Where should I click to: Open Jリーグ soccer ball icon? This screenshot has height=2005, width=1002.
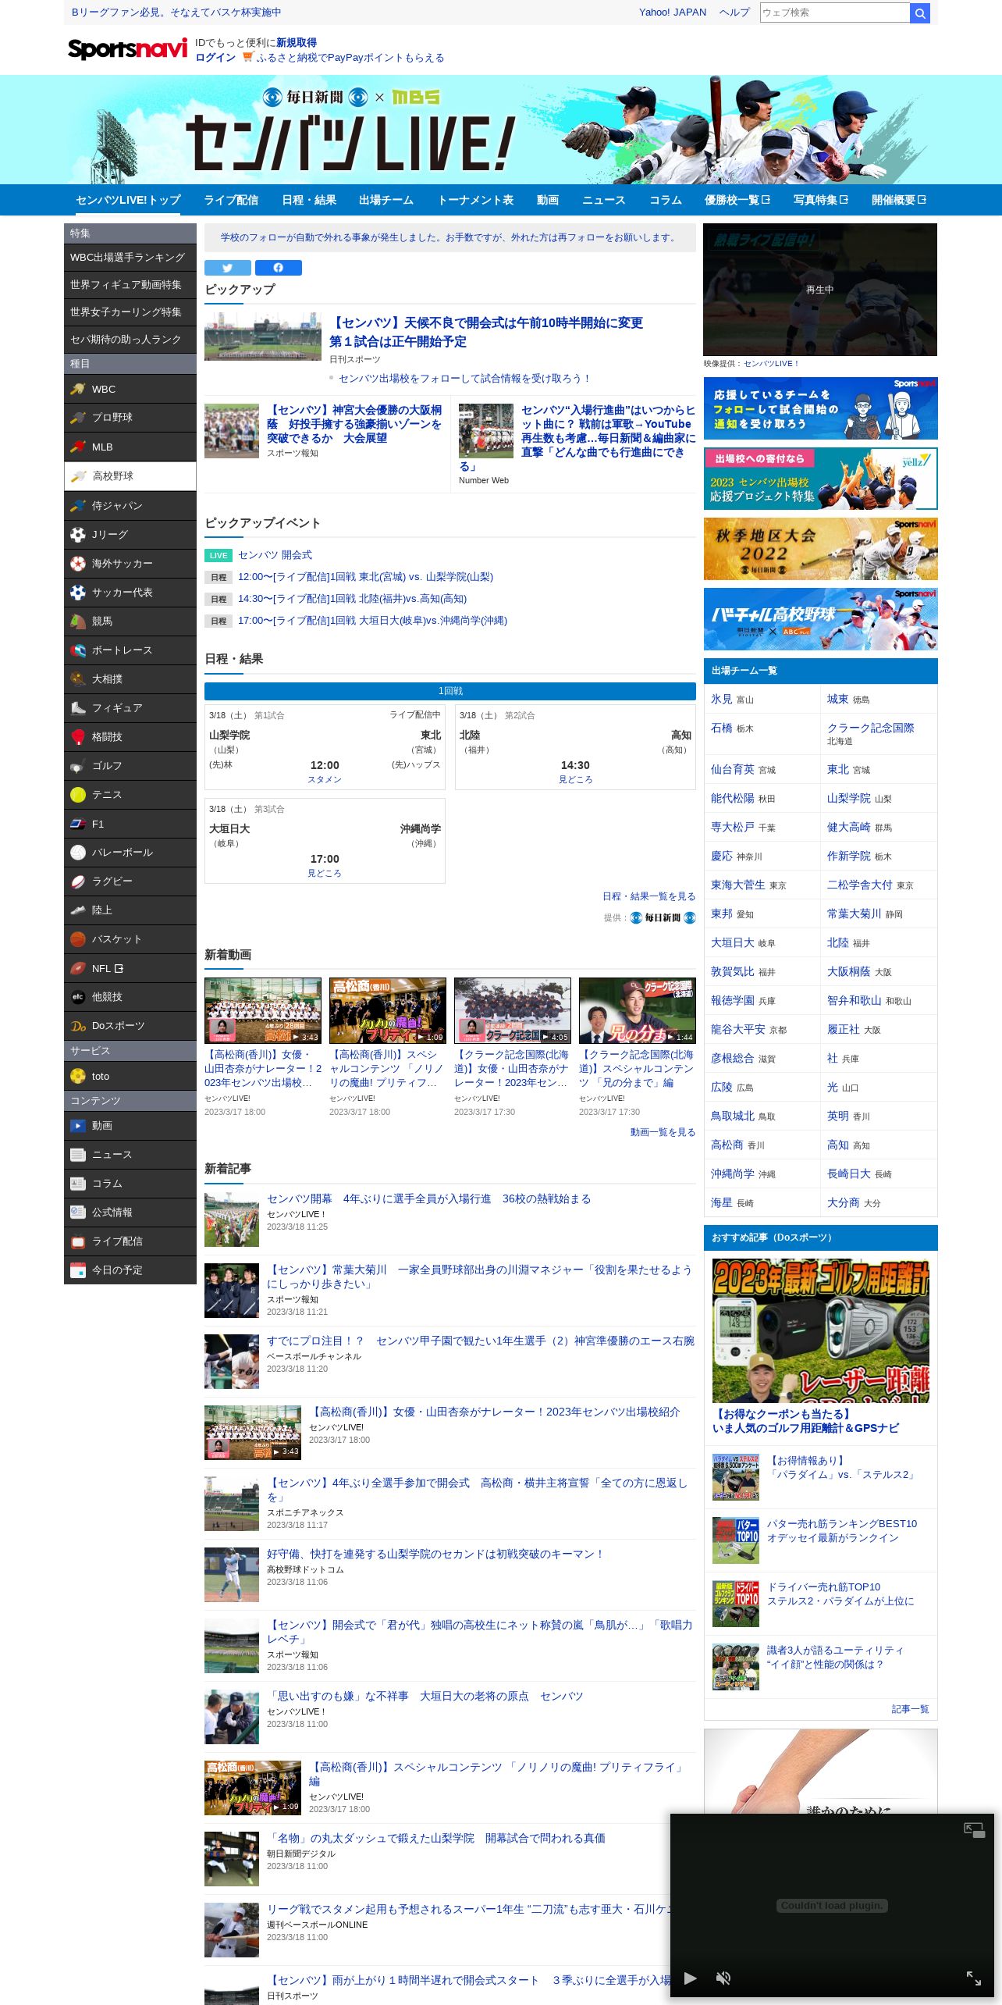coord(78,534)
